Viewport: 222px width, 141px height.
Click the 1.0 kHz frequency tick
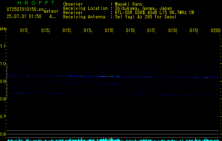[3, 64]
